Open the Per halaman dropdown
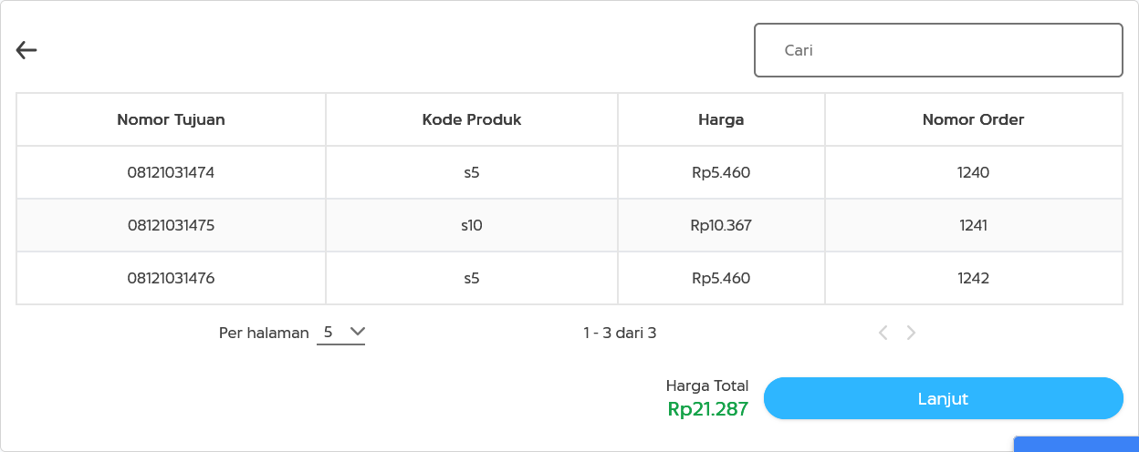Viewport: 1139px width, 452px height. click(341, 333)
